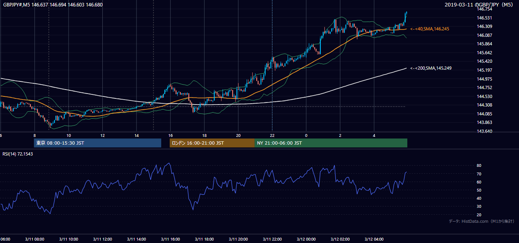Click the ロンドン 16:00-21:00 JST session bar
The height and width of the screenshot is (243, 519).
pos(212,143)
